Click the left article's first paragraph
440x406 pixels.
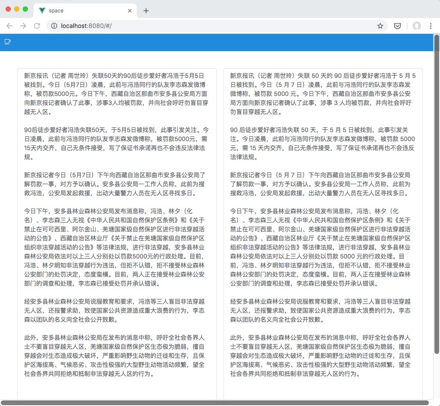coord(116,90)
